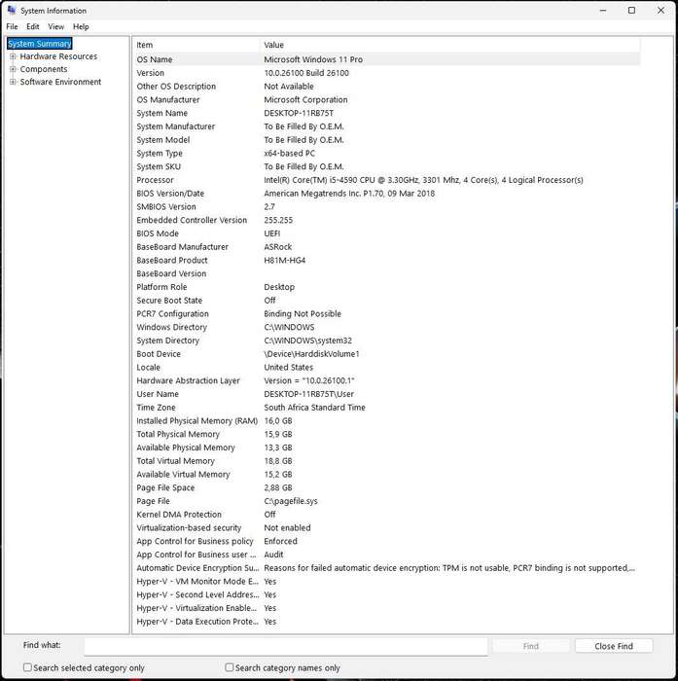Click the Intel Core i5-4590 processor value
678x681 pixels.
(423, 180)
